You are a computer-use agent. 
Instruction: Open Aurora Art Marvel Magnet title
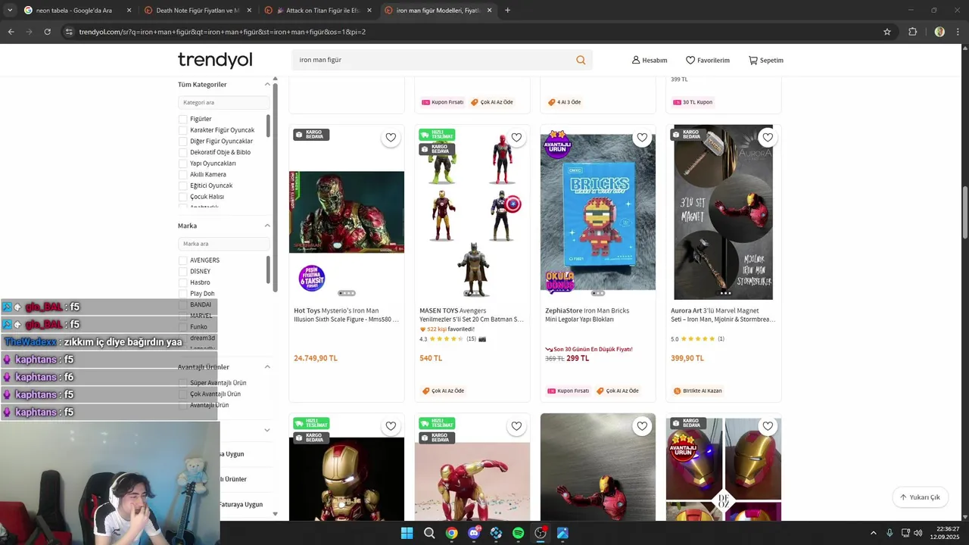tap(723, 315)
